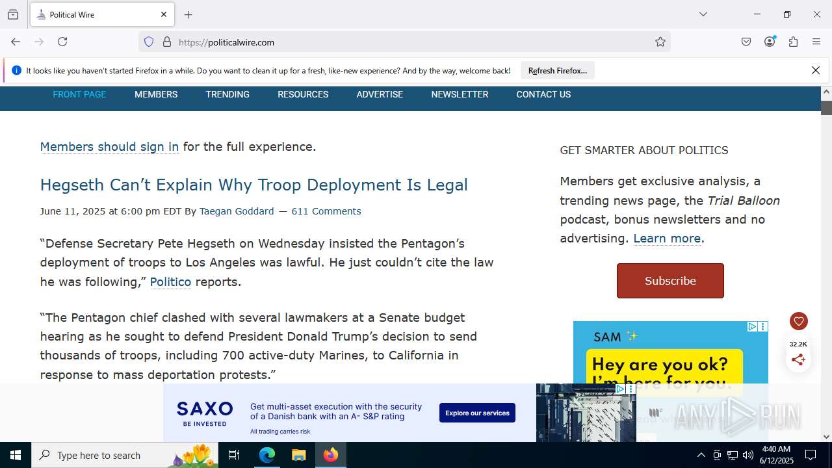Close the Political Wire tab

(164, 14)
